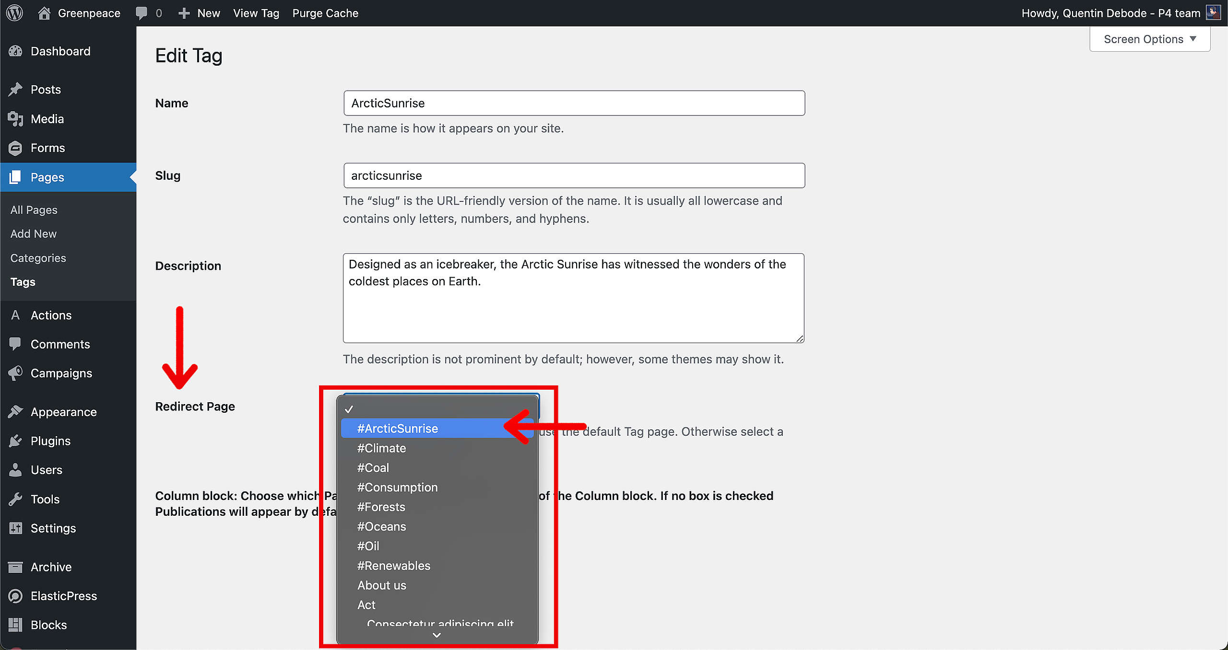Click the Posts pushpin icon
The image size is (1228, 650).
point(15,90)
